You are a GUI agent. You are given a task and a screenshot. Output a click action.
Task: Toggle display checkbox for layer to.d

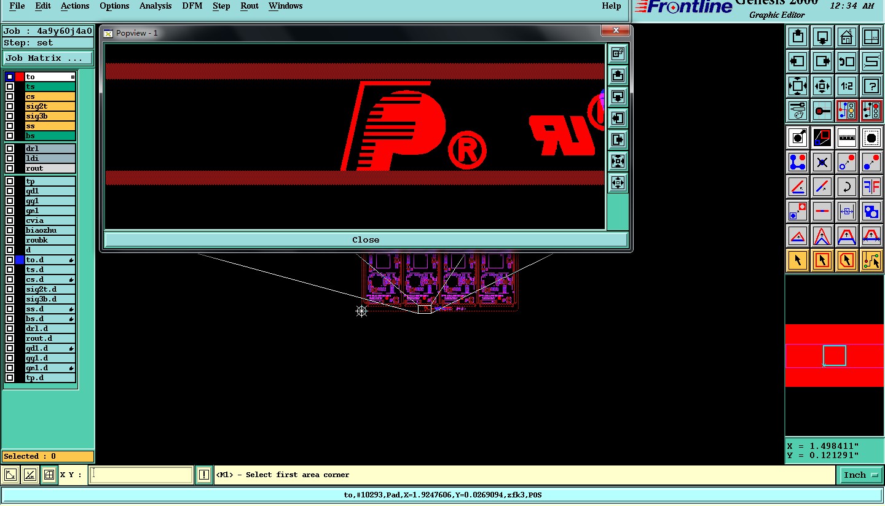[x=10, y=260]
